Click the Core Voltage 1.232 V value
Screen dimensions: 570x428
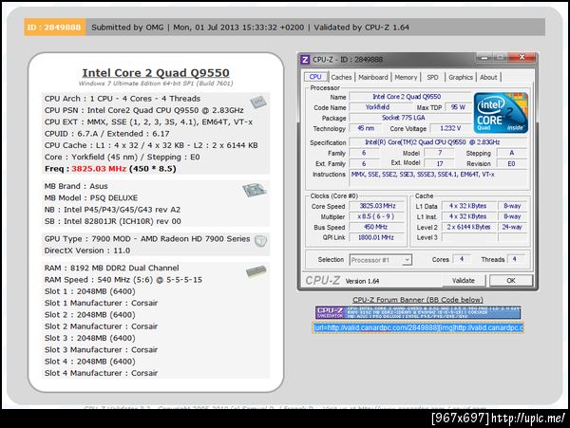450,128
